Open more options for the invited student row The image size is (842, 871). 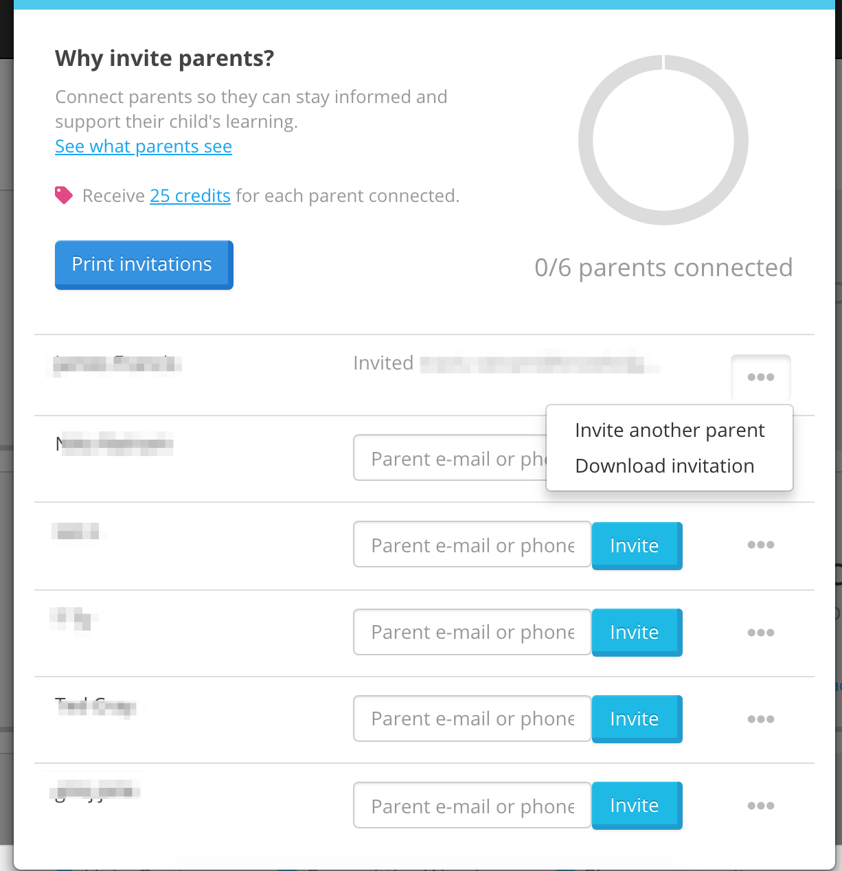(761, 377)
